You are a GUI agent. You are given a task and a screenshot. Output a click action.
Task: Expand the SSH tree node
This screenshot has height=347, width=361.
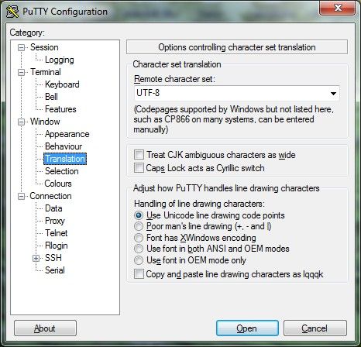click(36, 258)
